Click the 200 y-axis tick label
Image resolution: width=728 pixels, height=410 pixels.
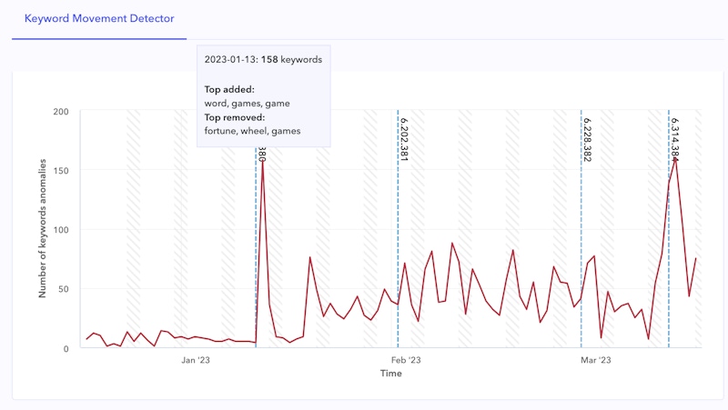pos(61,112)
